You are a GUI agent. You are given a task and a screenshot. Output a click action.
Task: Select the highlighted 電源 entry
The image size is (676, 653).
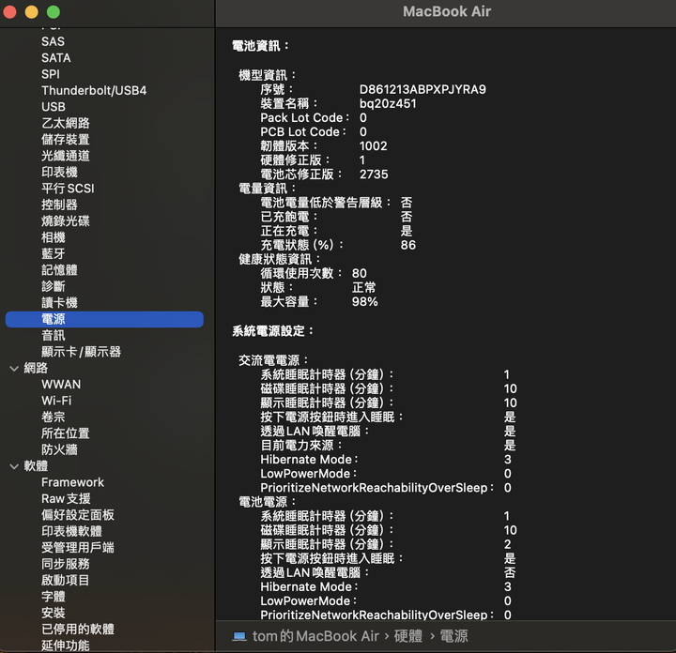coord(104,320)
